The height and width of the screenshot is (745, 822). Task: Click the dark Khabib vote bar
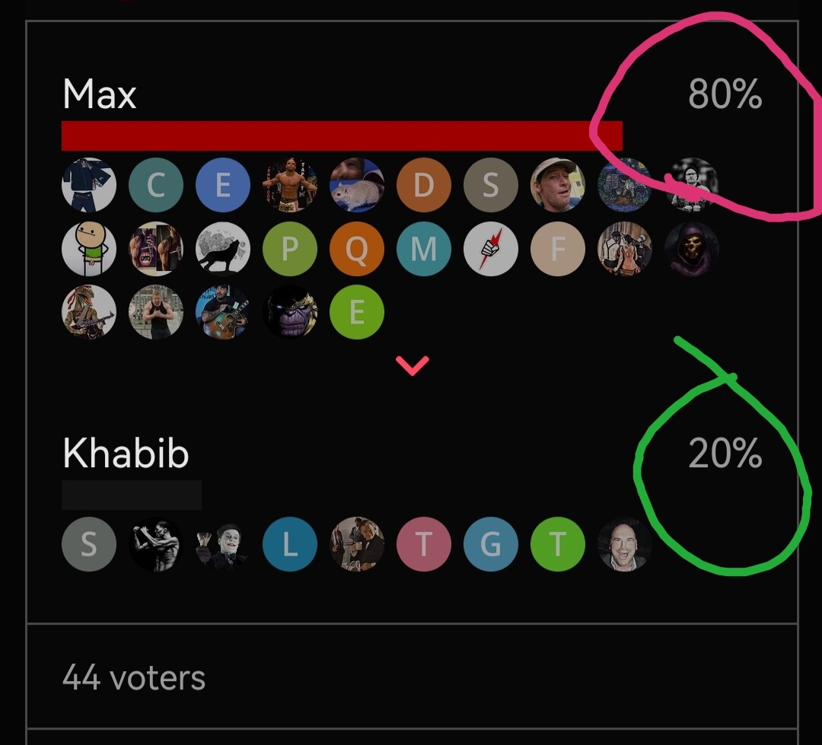[132, 495]
